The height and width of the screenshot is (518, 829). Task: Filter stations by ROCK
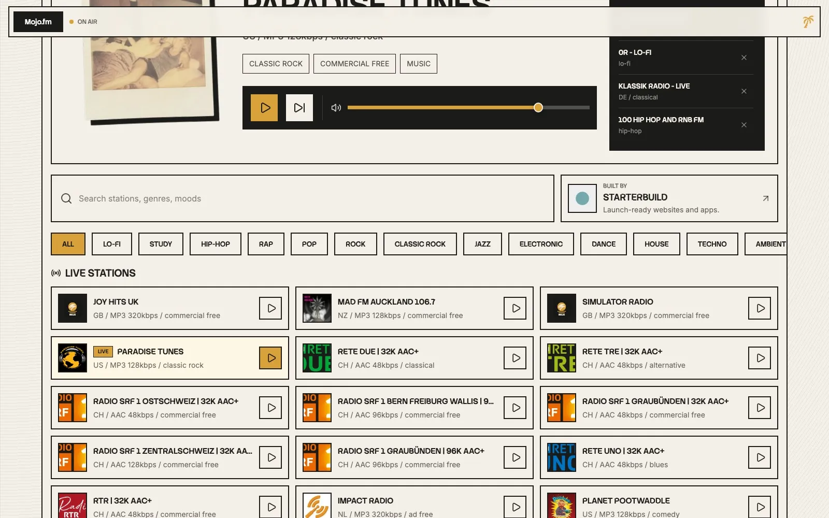[x=355, y=244]
